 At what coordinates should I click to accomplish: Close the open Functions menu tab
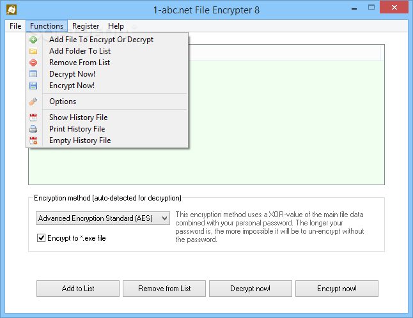47,26
